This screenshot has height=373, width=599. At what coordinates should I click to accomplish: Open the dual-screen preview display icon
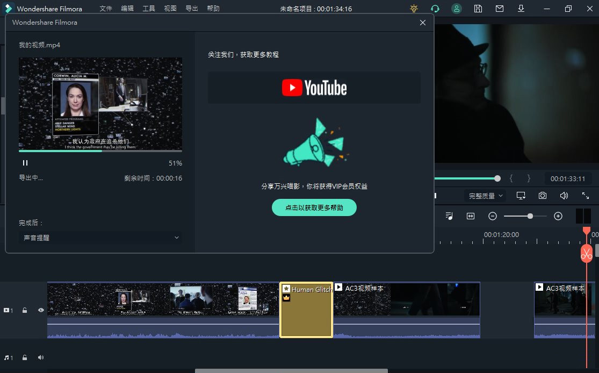(x=521, y=196)
